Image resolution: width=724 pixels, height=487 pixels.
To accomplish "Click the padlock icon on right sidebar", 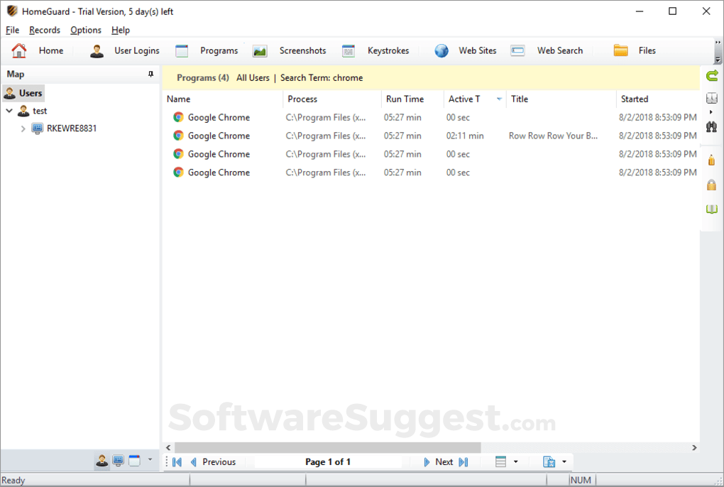I will pyautogui.click(x=711, y=185).
